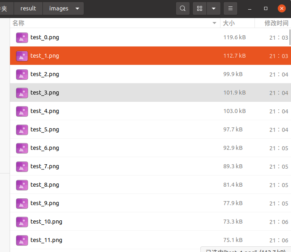Click the 101.9 kB size value
Screen dimensions: 291x252
[x=234, y=93]
